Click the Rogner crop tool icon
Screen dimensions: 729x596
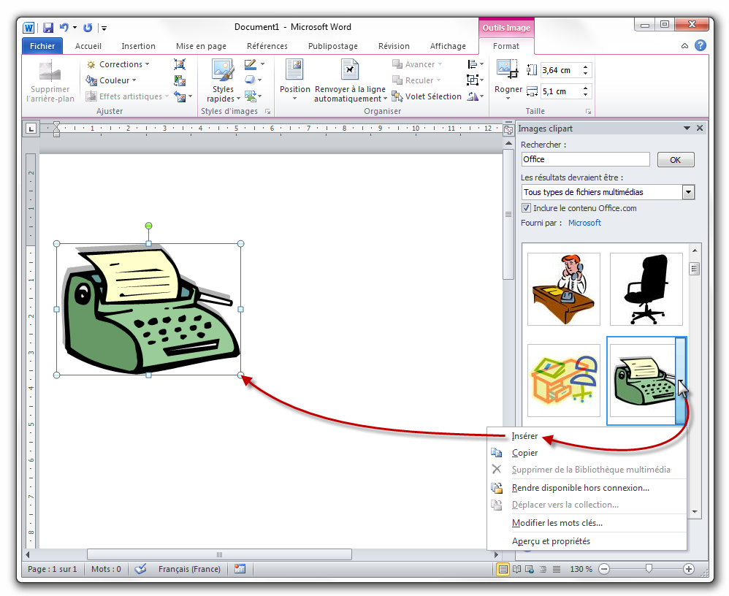508,70
